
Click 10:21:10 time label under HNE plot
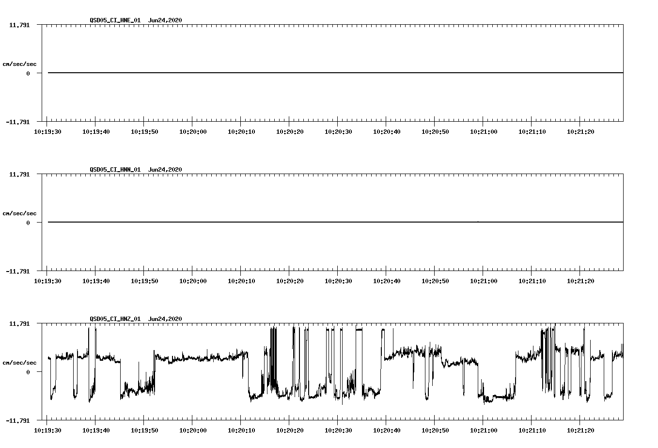532,131
